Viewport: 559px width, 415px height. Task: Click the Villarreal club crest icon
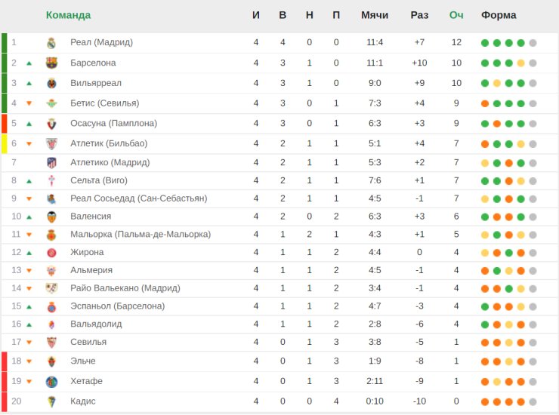[51, 83]
